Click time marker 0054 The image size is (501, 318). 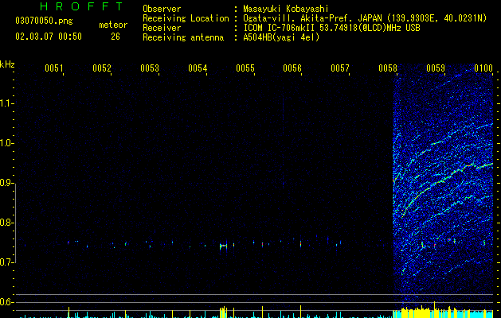click(198, 68)
